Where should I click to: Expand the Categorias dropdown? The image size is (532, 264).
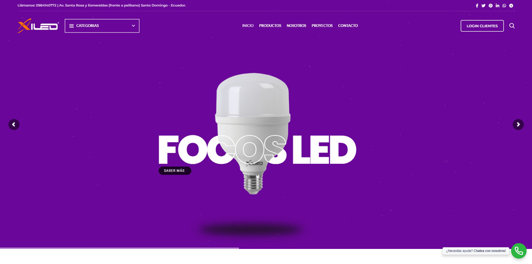click(102, 26)
